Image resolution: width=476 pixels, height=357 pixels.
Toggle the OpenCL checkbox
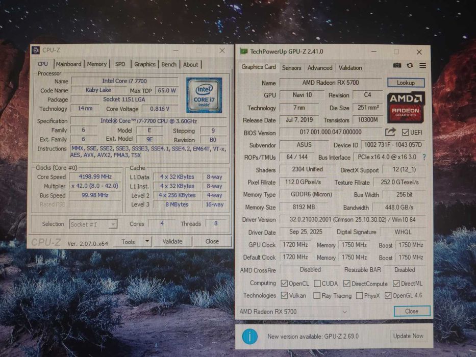(284, 283)
